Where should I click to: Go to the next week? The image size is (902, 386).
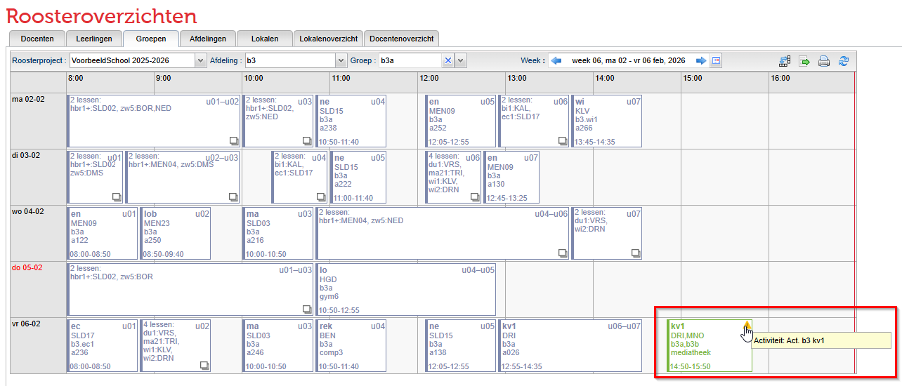pyautogui.click(x=701, y=61)
